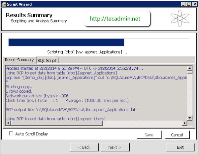199x155 pixels.
Task: Click the blue scripting progress bar
Action: coord(66,42)
